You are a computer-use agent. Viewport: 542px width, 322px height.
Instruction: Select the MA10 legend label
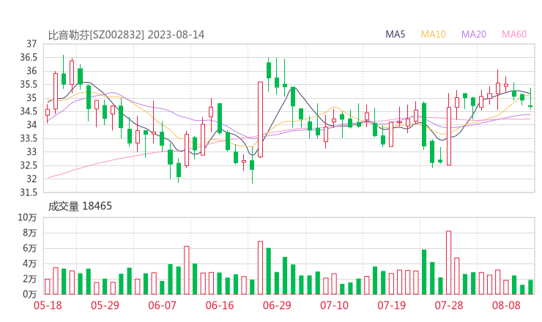pyautogui.click(x=433, y=34)
